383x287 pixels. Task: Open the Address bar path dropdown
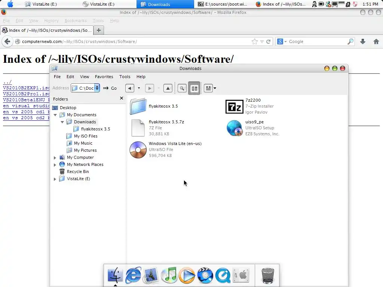[x=97, y=88]
